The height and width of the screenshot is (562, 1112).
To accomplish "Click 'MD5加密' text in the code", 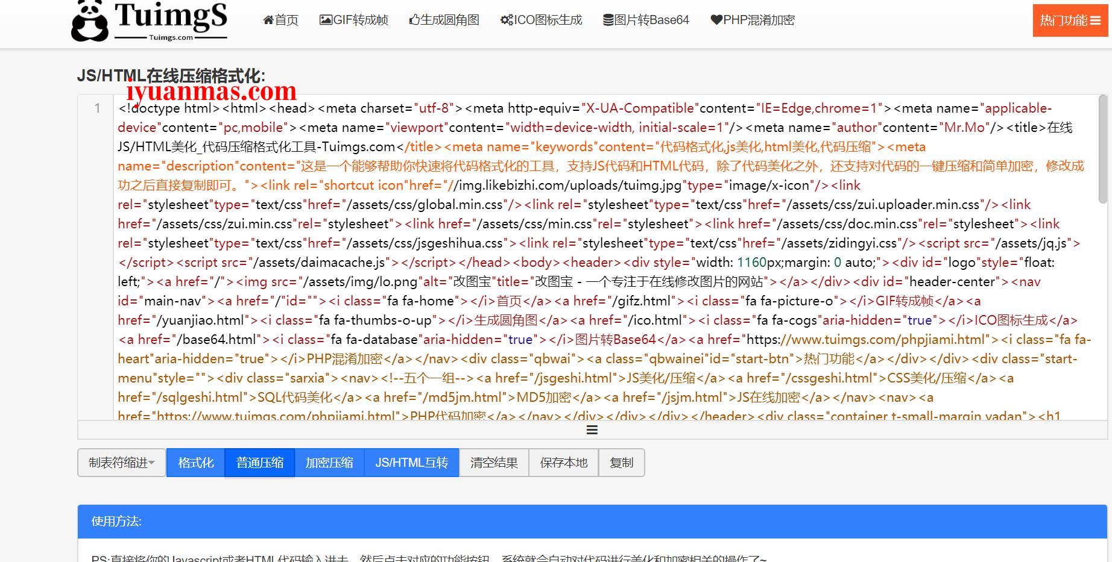I will [x=543, y=398].
